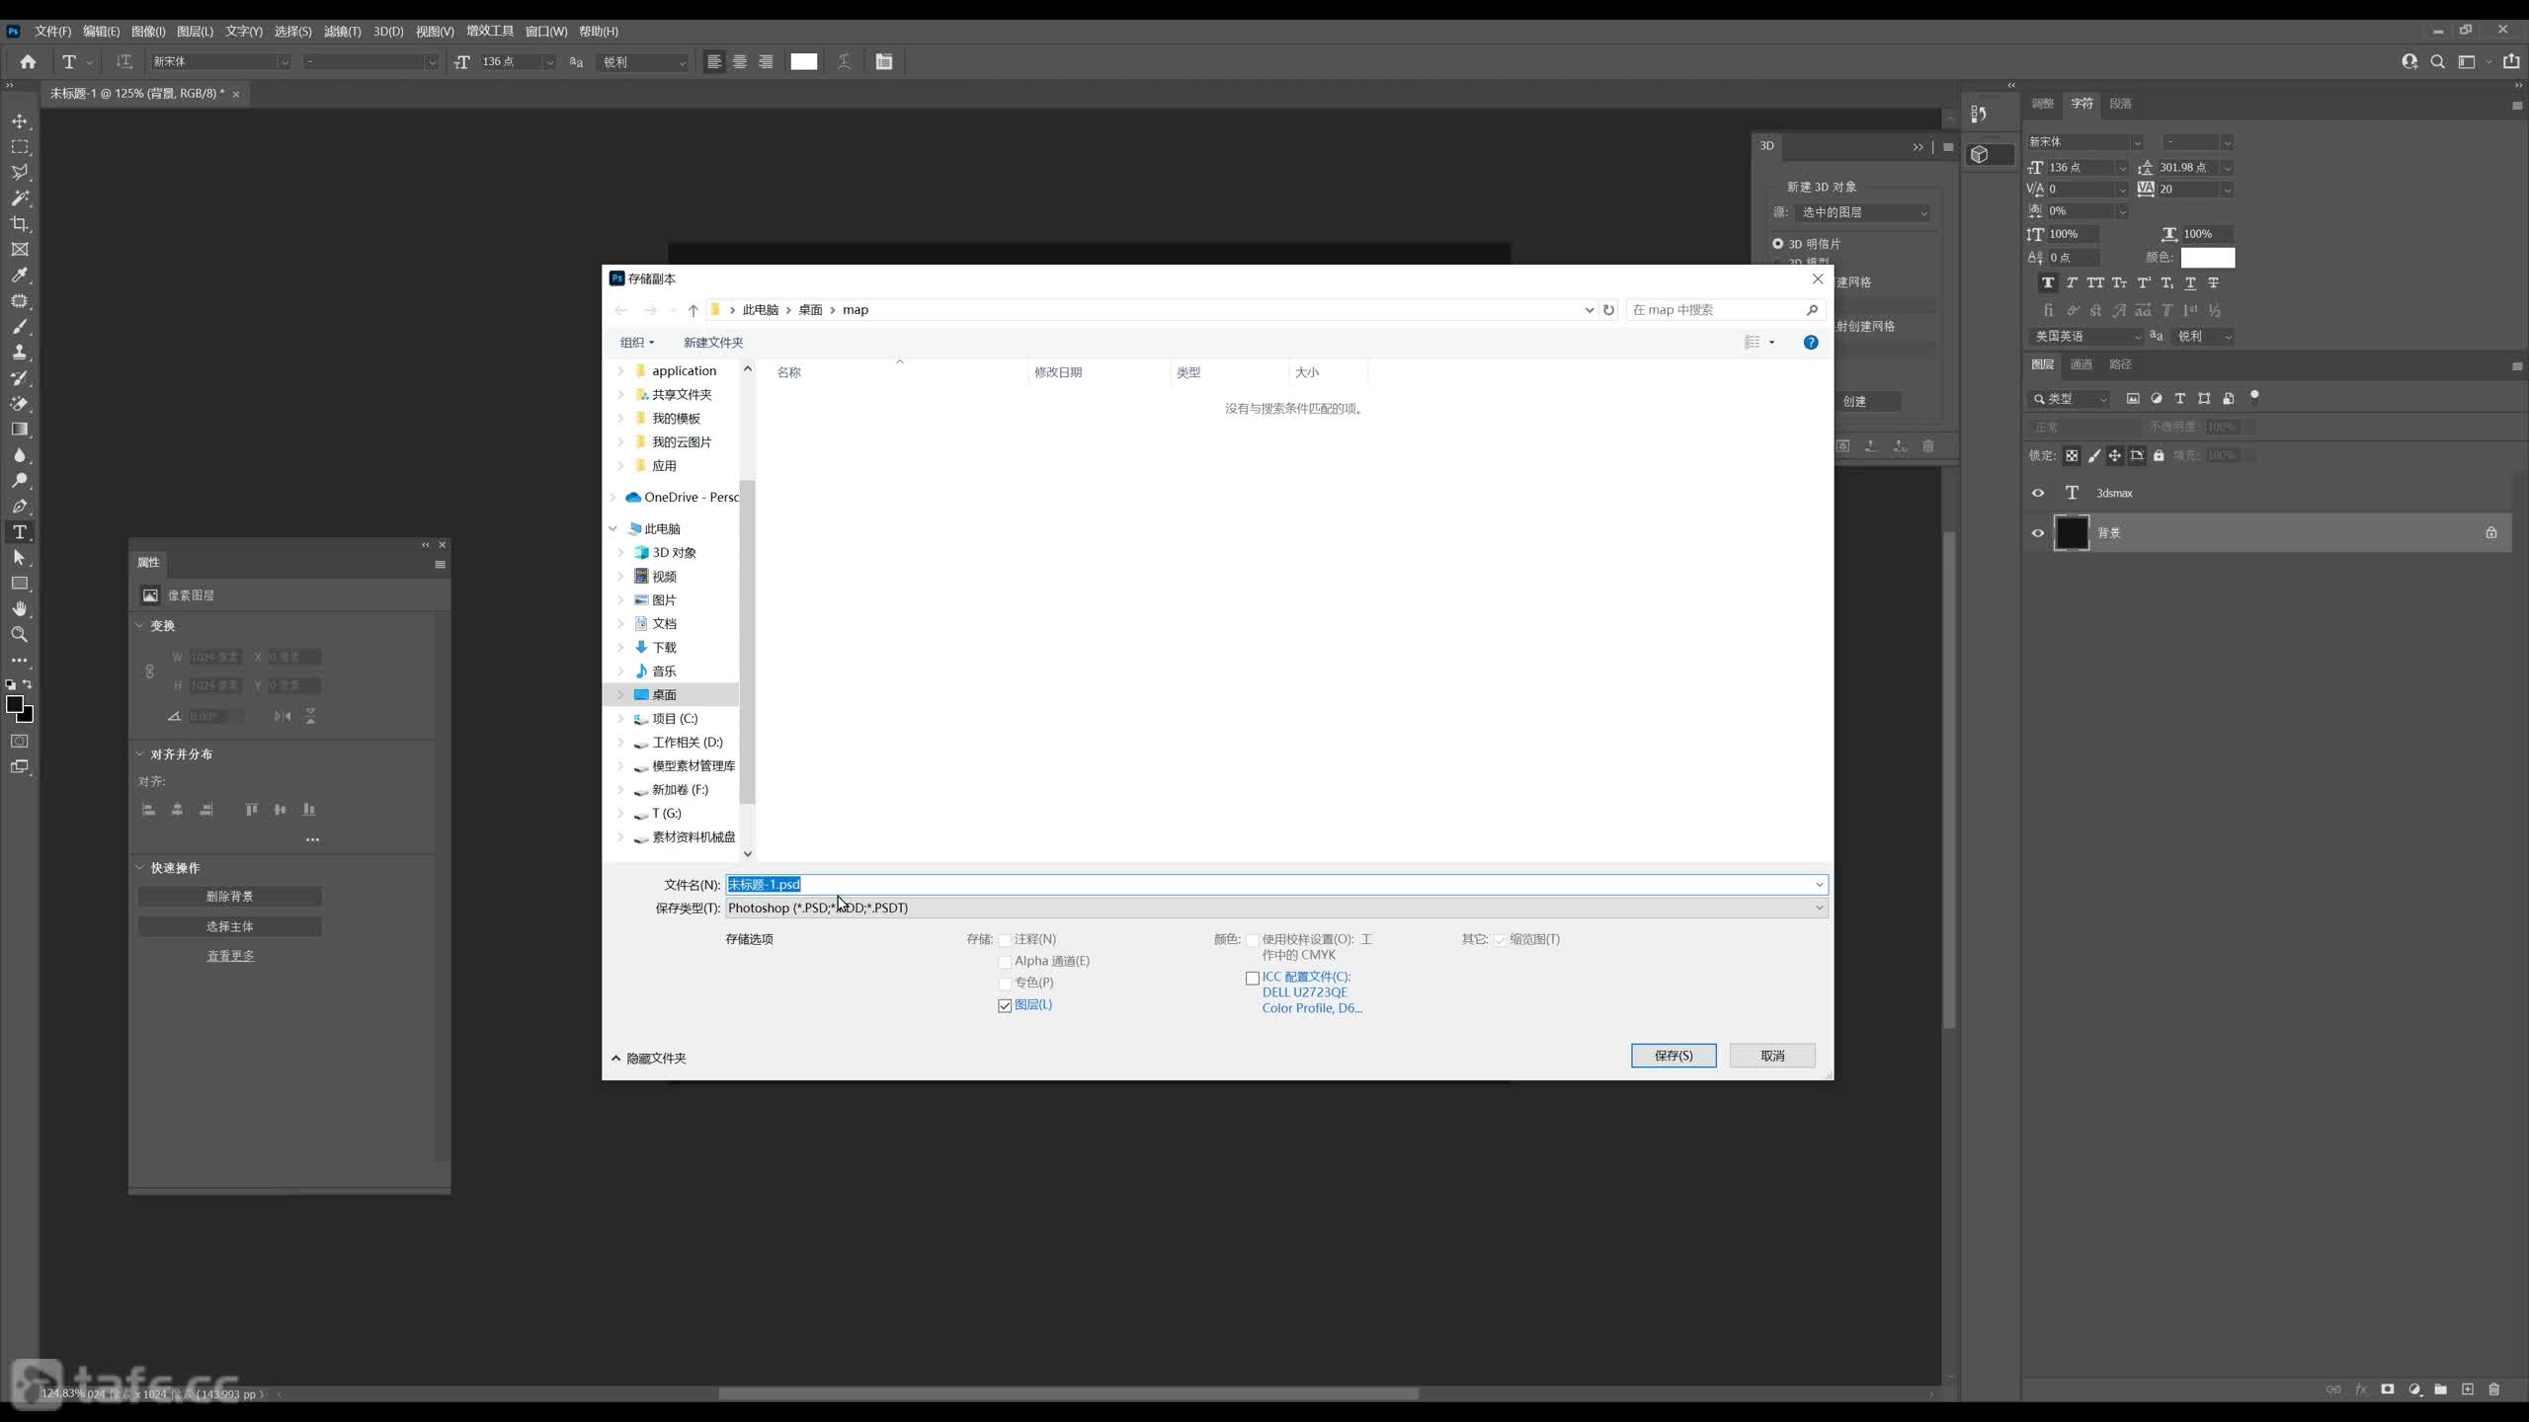Screen dimensions: 2529x1422
Task: Select the Frame tool
Action: 20,249
